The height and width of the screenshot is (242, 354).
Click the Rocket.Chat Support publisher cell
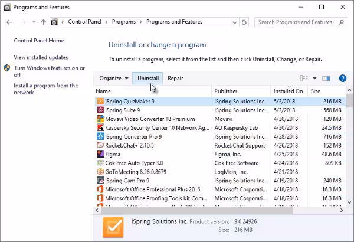tap(240, 146)
